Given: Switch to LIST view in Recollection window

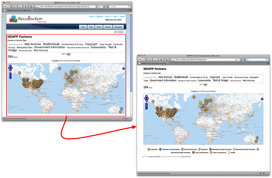Looking at the screenshot, I should (x=63, y=54).
